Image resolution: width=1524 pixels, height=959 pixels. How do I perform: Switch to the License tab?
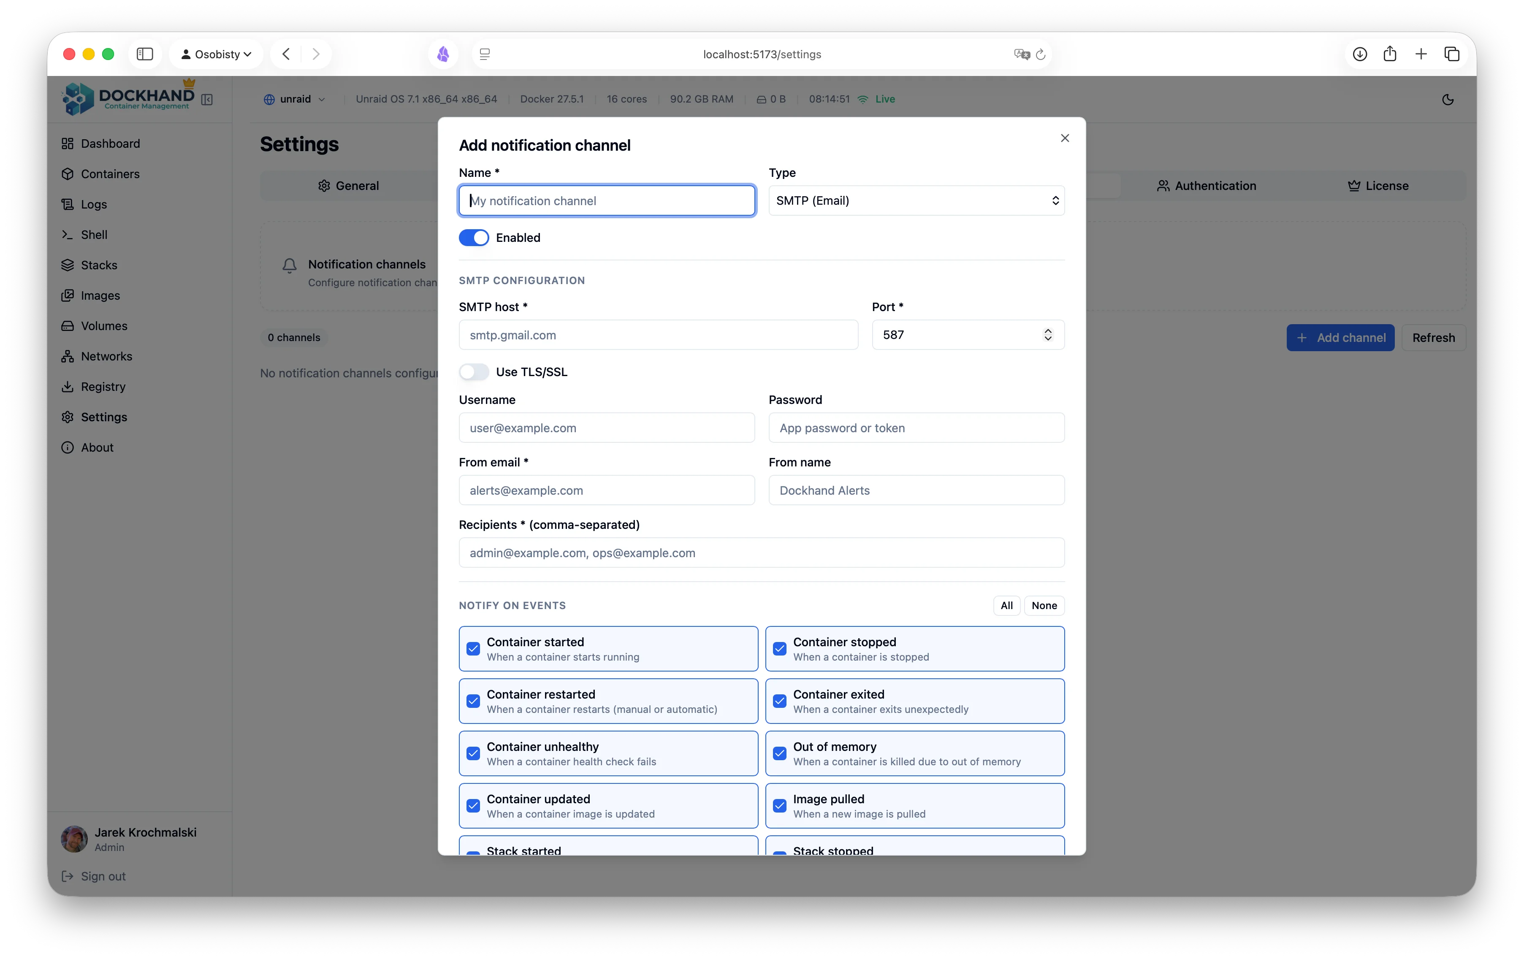1378,186
